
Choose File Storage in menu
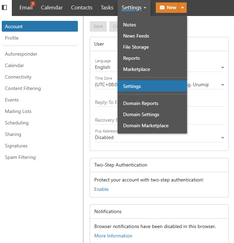pyautogui.click(x=136, y=47)
